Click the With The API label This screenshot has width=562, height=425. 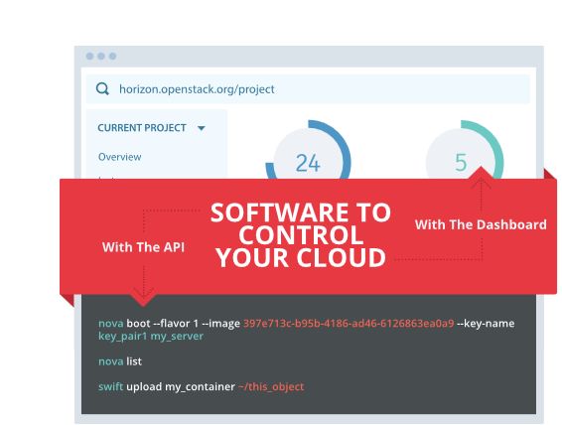click(143, 247)
